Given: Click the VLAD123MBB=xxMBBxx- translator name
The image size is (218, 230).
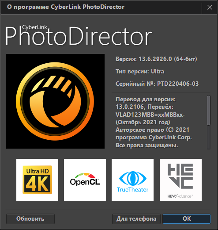Looking at the screenshot, I should coord(150,115).
